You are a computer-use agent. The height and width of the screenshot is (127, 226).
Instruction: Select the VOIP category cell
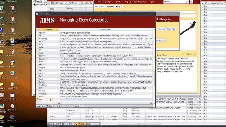point(49,96)
